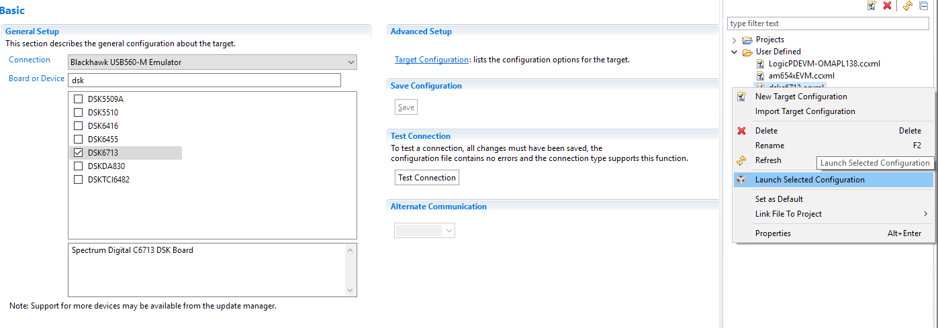Open the Target Configuration link
The image size is (938, 328).
(x=431, y=60)
